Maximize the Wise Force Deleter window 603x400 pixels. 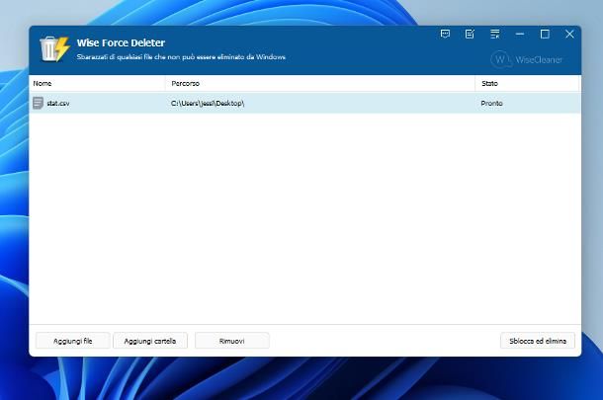tap(545, 35)
